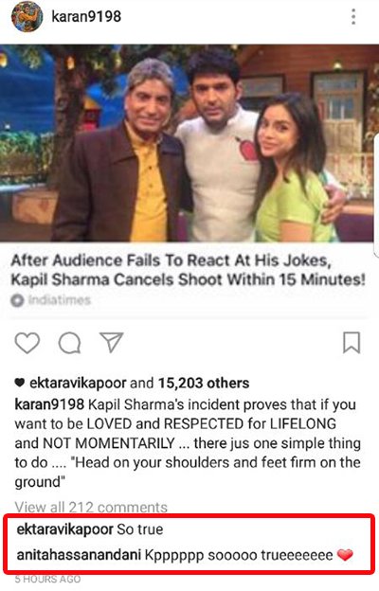Open the Kapil Sharma article photo

[189, 143]
